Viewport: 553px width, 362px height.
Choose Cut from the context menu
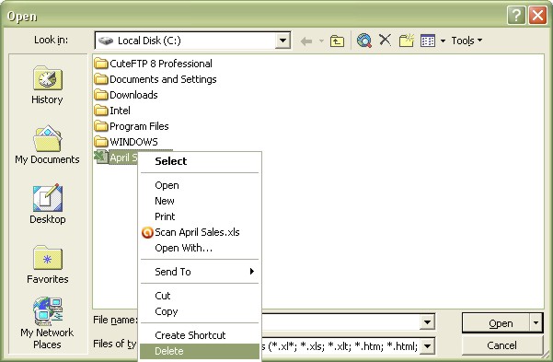tap(200, 296)
